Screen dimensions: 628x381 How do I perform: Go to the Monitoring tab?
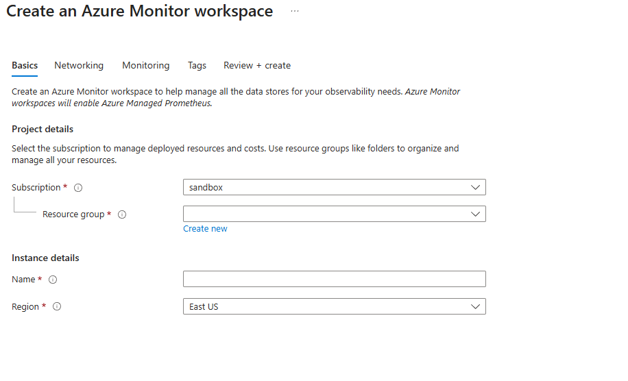coord(146,65)
